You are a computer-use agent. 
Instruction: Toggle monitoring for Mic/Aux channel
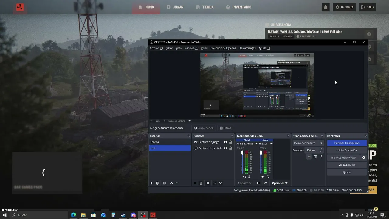point(268,176)
